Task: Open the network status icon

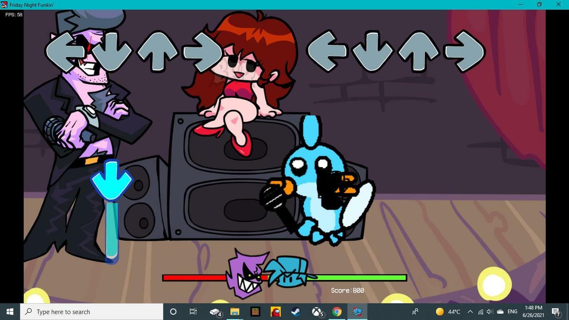Action: point(480,312)
